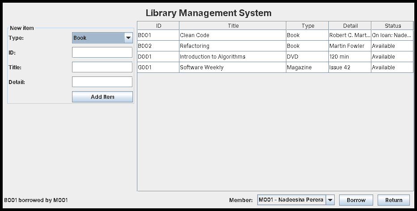417x211 pixels.
Task: Click the Library Management System heading
Action: [208, 13]
